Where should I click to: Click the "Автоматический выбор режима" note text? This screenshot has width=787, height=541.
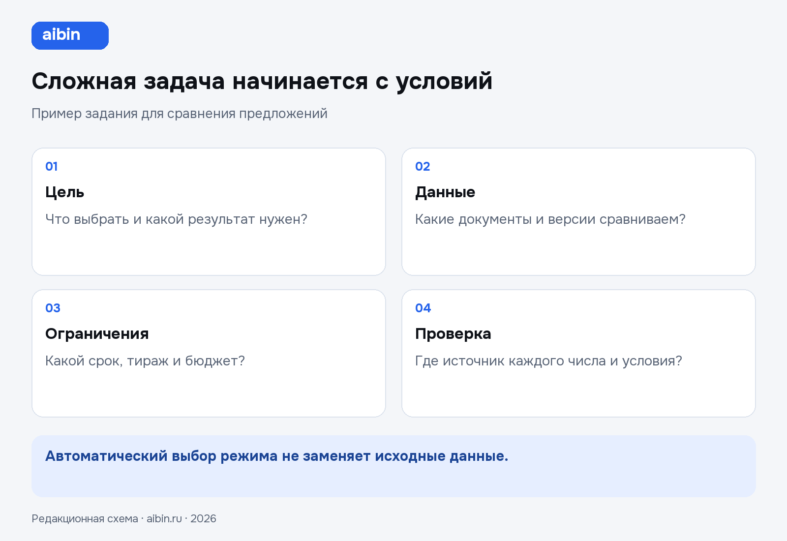click(x=276, y=456)
